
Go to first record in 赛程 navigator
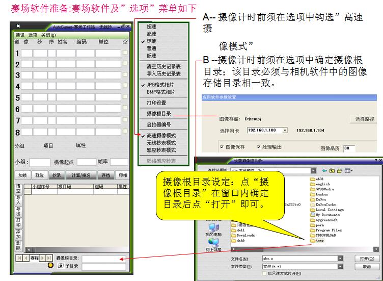coord(19,258)
